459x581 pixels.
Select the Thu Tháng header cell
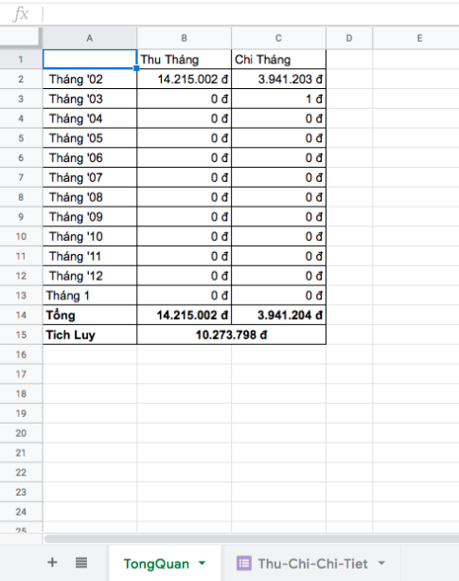click(184, 60)
